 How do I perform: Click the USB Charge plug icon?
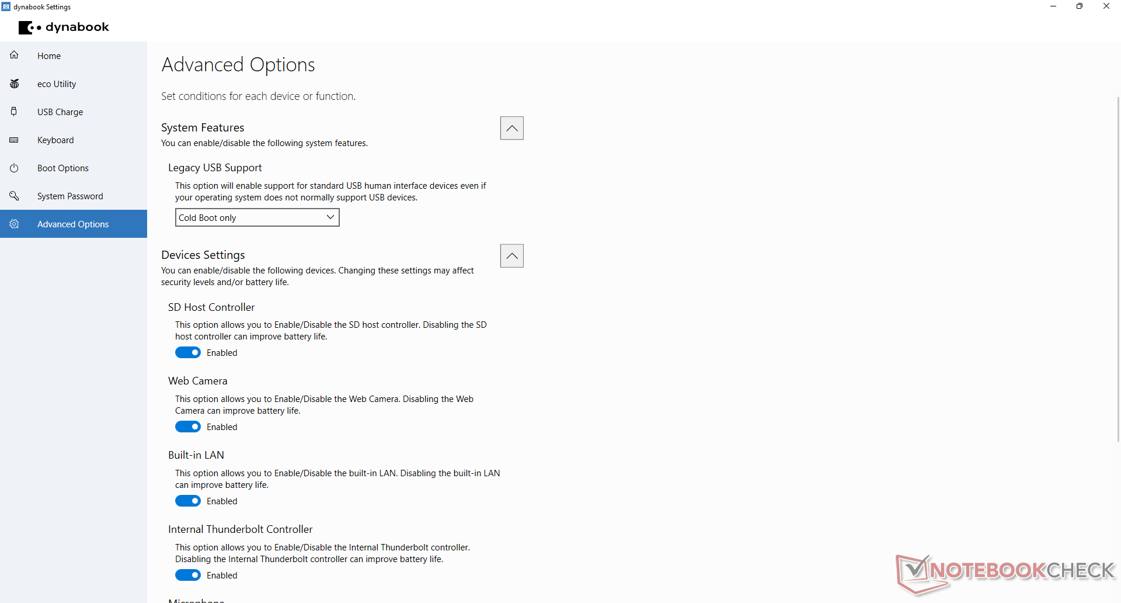14,112
